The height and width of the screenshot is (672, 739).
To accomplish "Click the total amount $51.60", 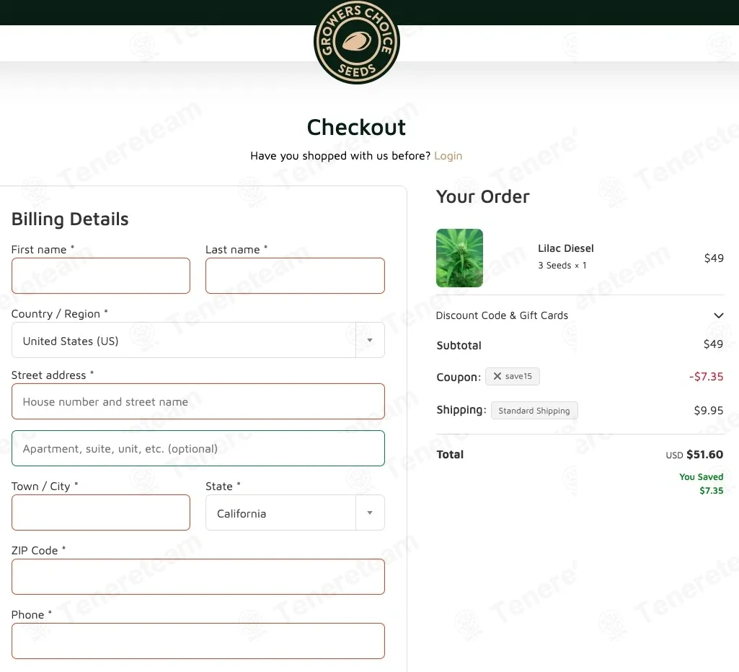I will pyautogui.click(x=704, y=455).
